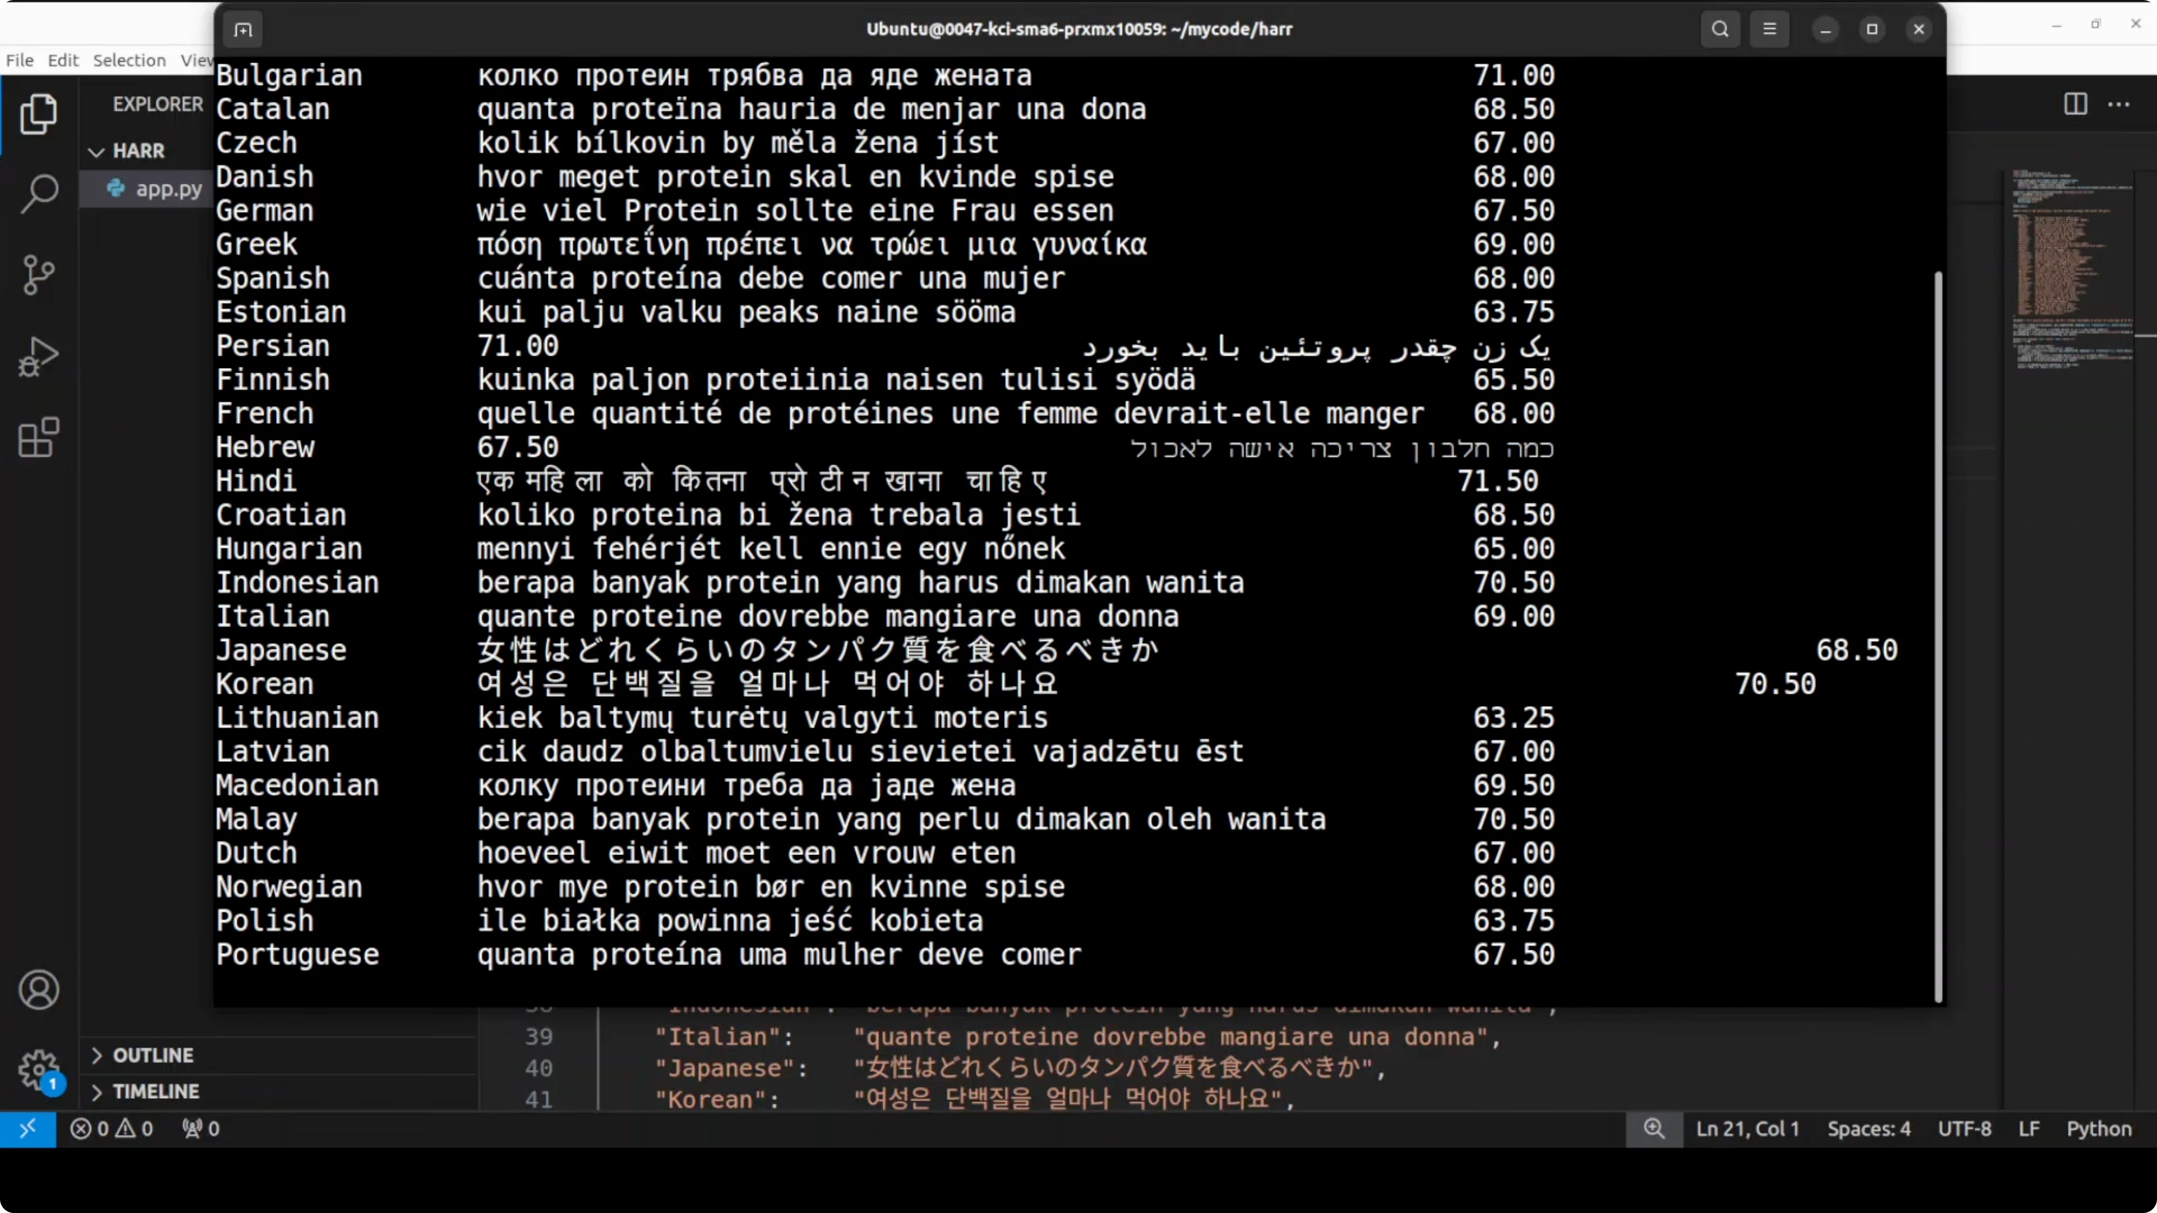Open the Explorer view icon

(39, 114)
